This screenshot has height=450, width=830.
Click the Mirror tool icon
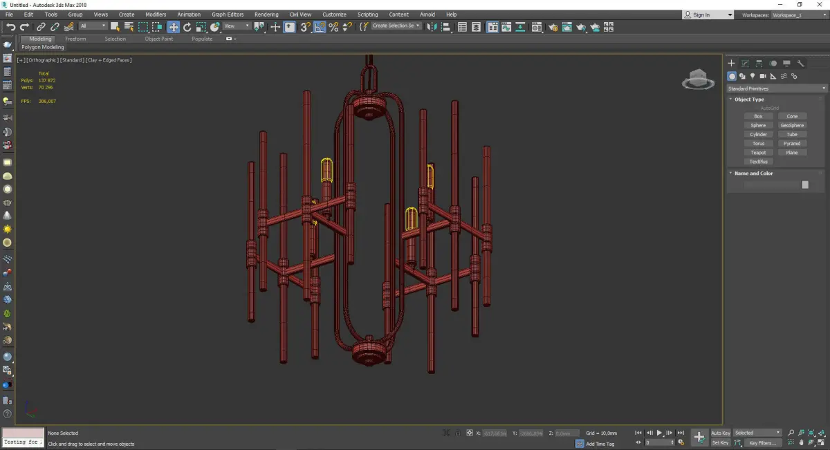(x=432, y=27)
